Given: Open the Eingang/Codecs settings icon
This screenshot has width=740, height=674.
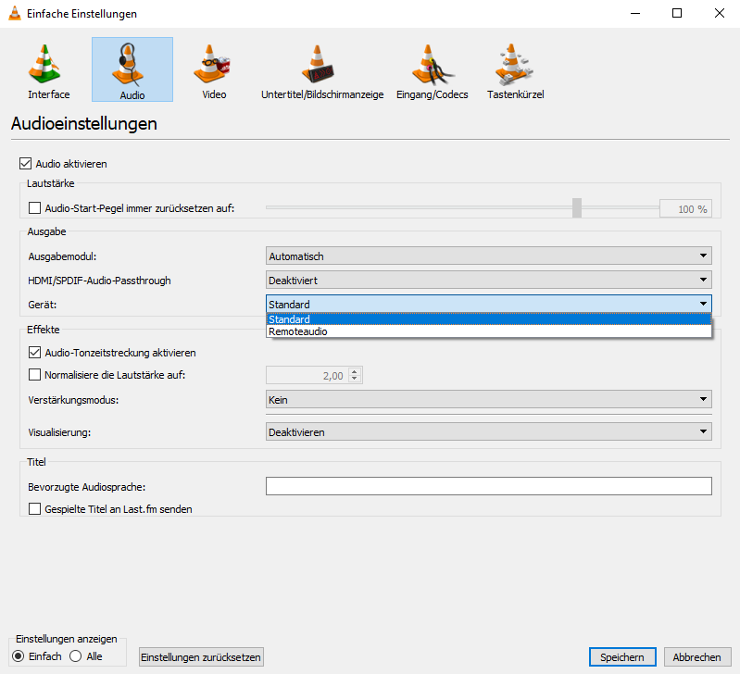Looking at the screenshot, I should (x=432, y=69).
